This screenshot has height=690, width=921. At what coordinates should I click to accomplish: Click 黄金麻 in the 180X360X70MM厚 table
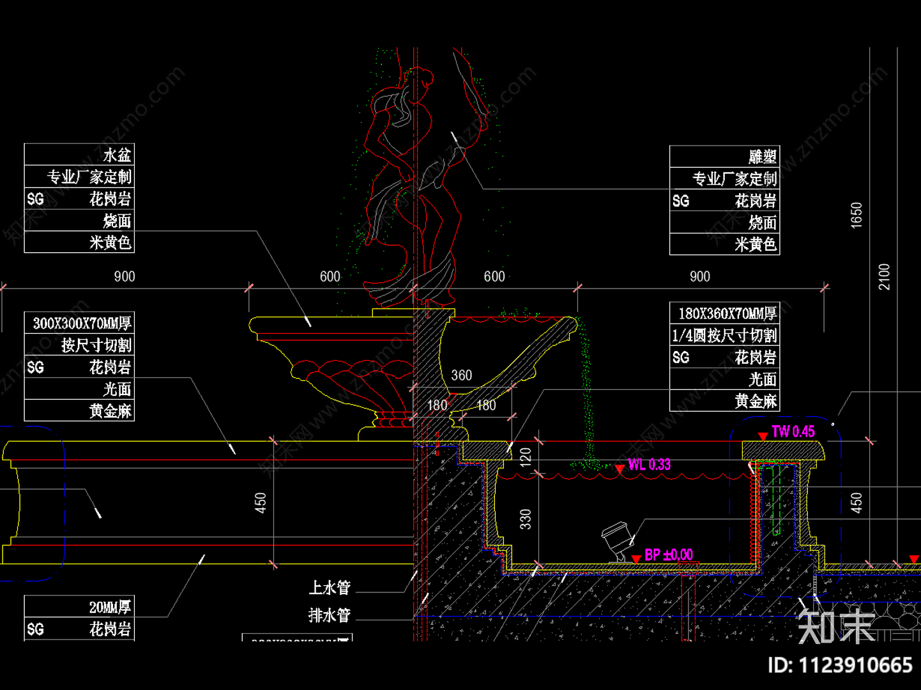point(756,401)
